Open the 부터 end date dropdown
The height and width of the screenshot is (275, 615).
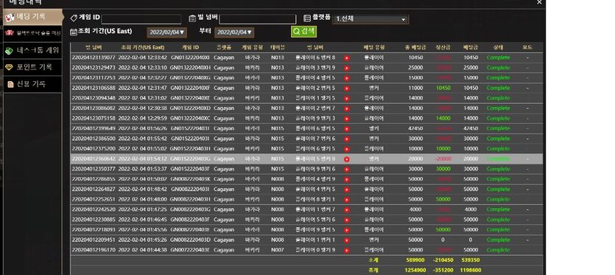[234, 32]
